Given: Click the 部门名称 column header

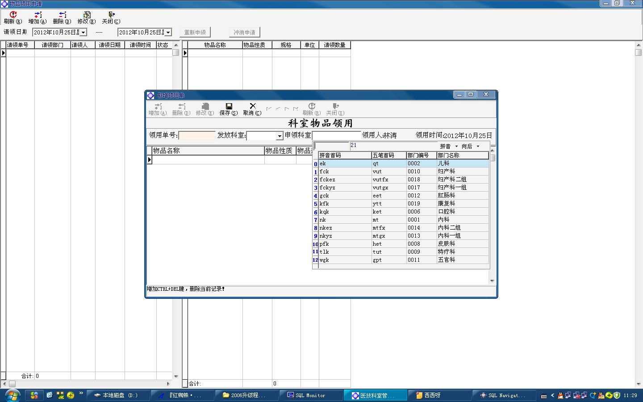Looking at the screenshot, I should point(463,155).
